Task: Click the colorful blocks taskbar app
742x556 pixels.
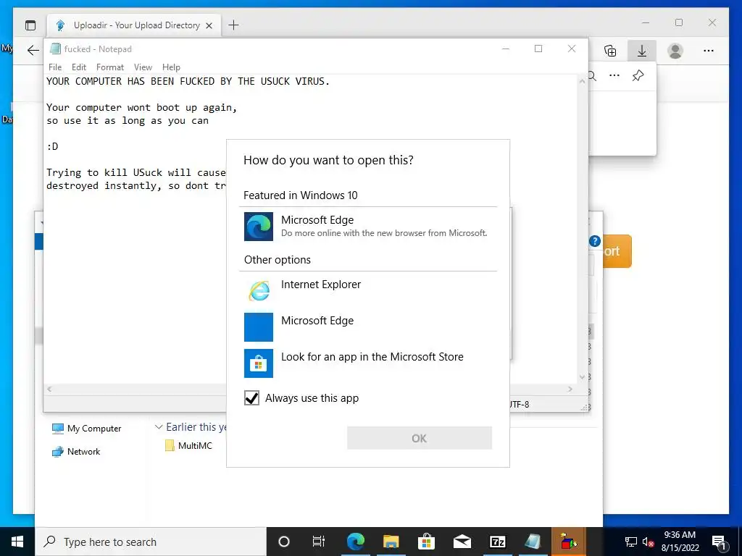Action: coord(568,542)
